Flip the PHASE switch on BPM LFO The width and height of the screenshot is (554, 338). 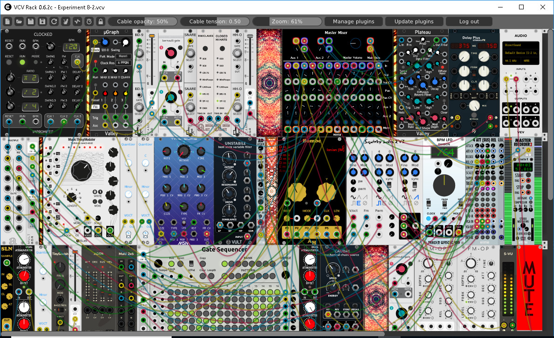[444, 204]
